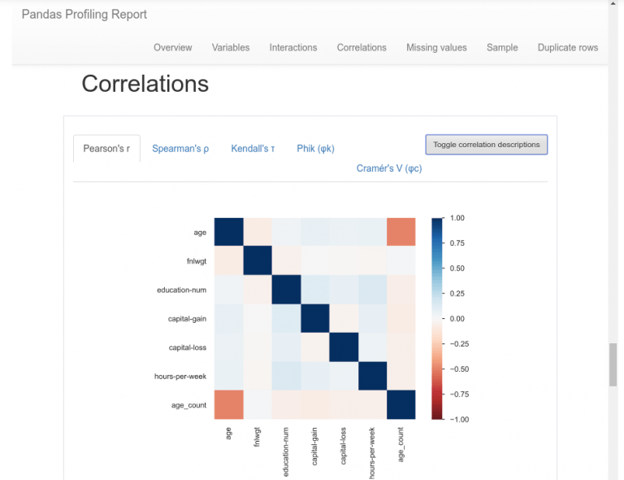Click the page vertical scrollbar thumb
624x480 pixels.
coord(613,364)
